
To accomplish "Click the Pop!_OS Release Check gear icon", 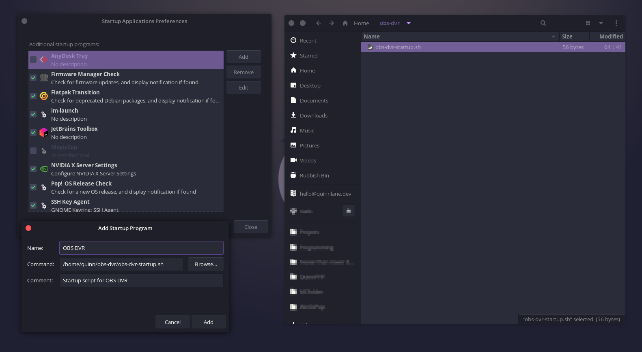I will [x=44, y=187].
